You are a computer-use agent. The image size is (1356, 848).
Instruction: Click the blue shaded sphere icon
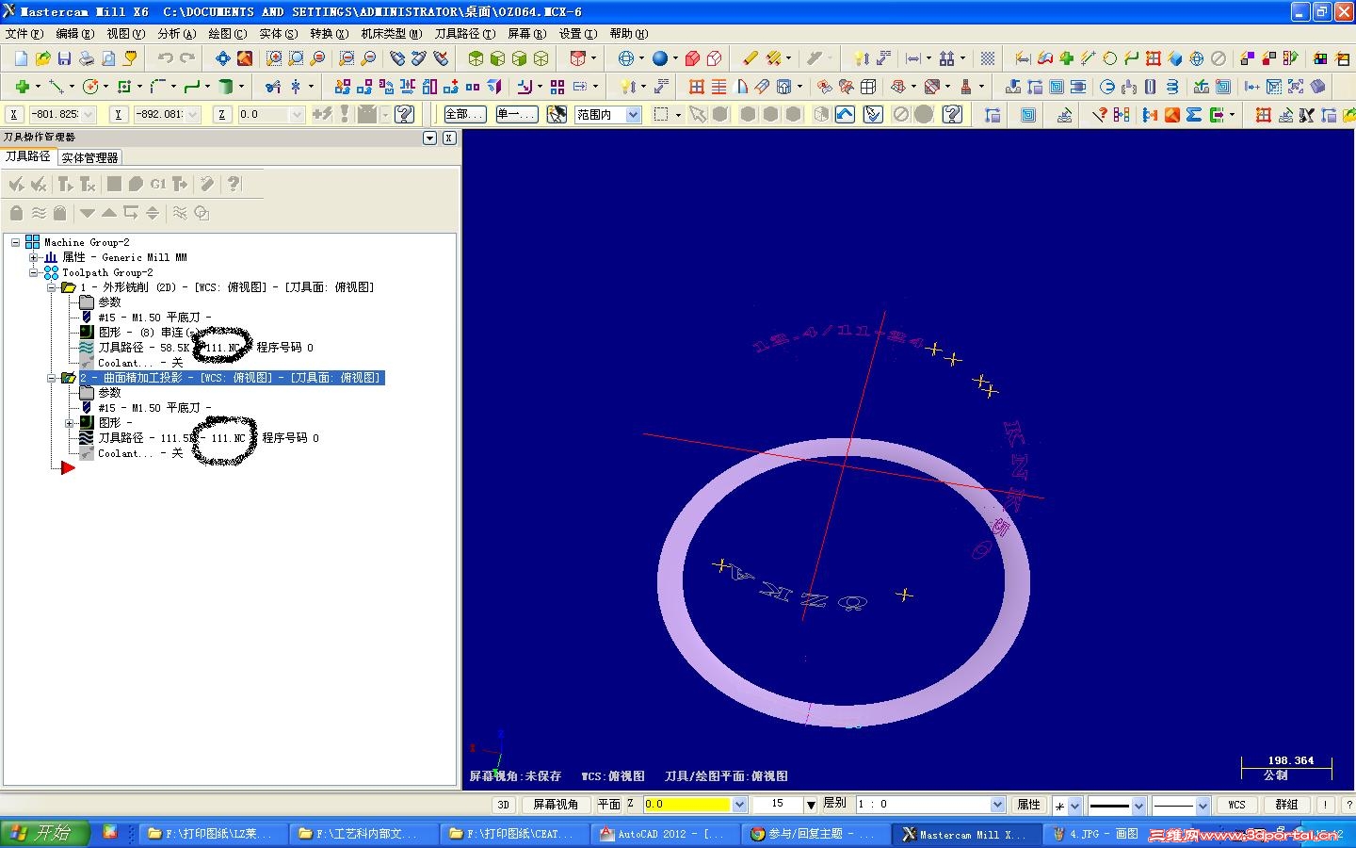point(660,58)
